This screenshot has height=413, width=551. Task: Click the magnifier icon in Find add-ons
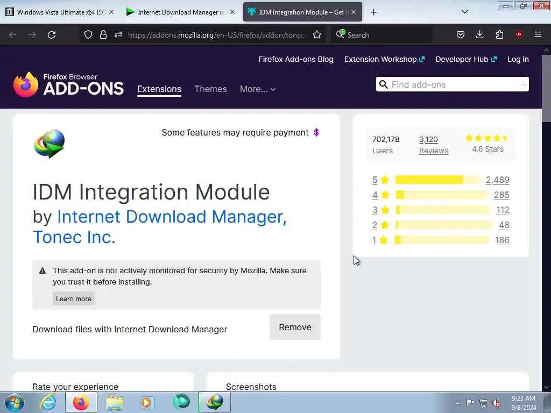(384, 84)
